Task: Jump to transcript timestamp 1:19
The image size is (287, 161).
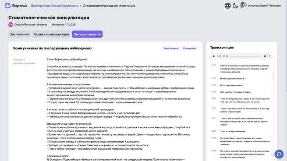Action: point(213,92)
